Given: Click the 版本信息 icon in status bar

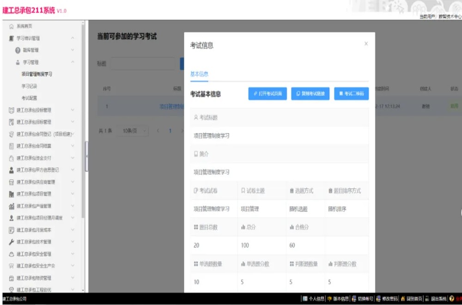Looking at the screenshot, I should [x=329, y=299].
